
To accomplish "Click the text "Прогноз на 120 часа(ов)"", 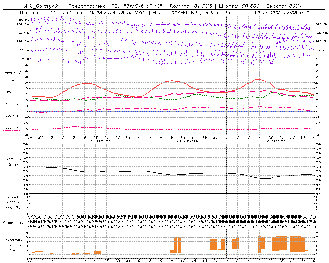I will [49, 13].
